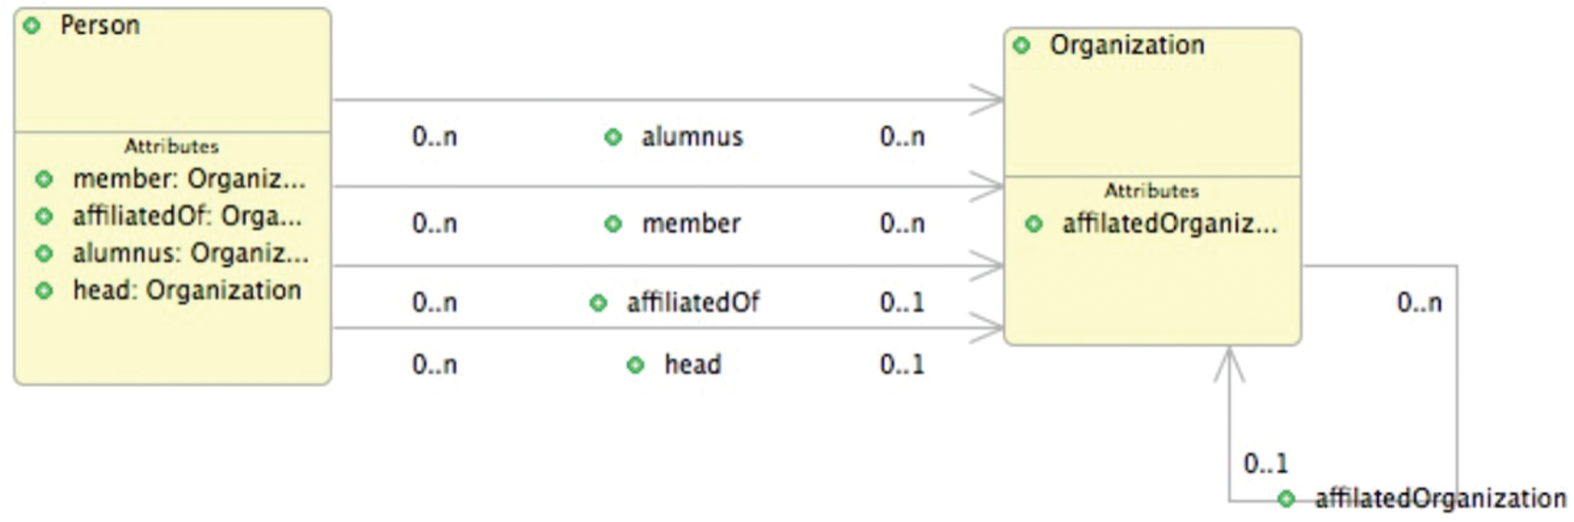Click the icon next to the alumnus edge label
This screenshot has height=522, width=1574.
(x=613, y=137)
